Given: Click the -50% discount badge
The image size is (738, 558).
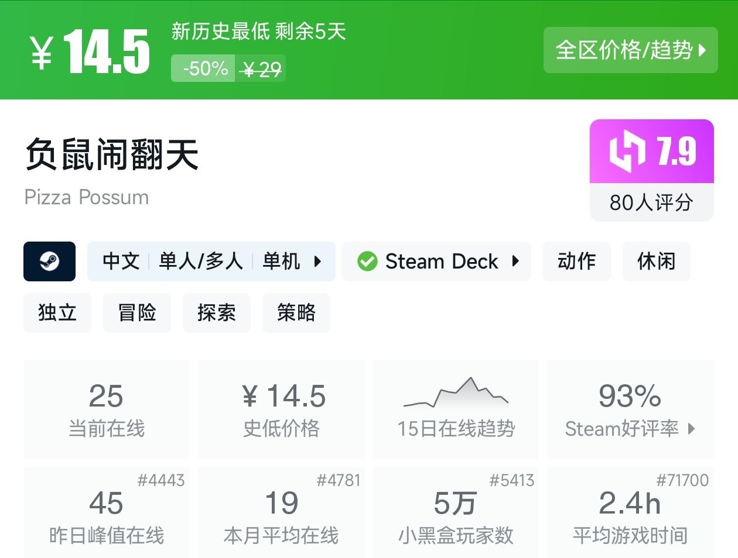Looking at the screenshot, I should coord(204,69).
